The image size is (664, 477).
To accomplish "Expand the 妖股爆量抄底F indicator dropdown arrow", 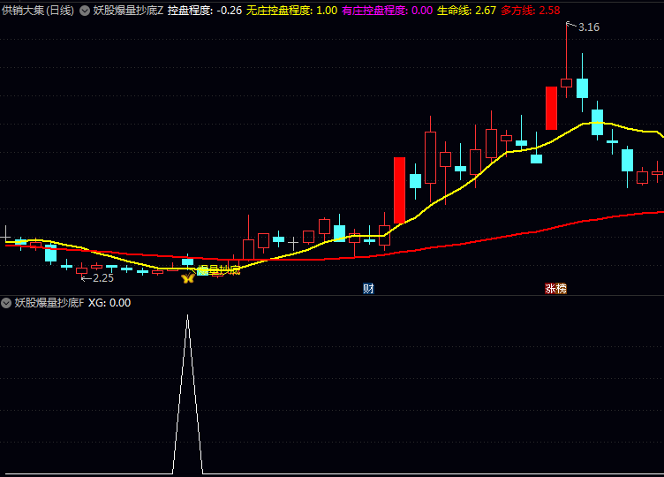I will [x=6, y=303].
